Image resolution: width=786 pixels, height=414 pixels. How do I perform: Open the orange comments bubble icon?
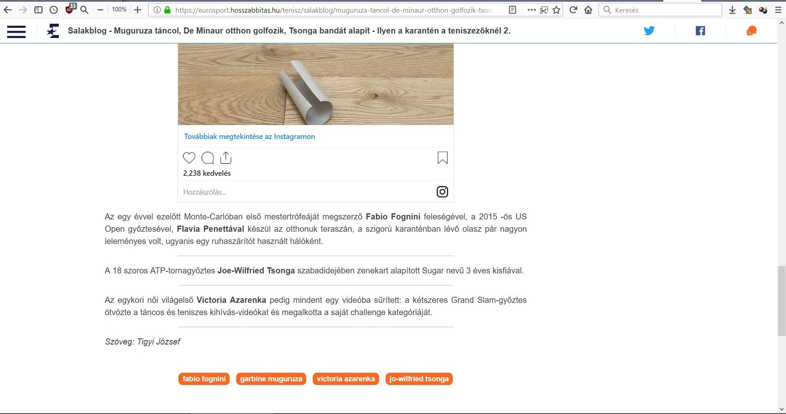[x=752, y=31]
